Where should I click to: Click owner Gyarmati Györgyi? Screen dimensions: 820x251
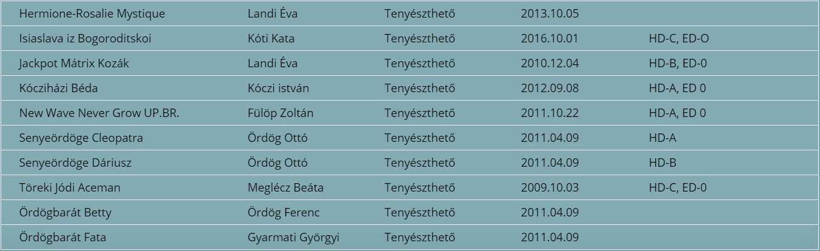pyautogui.click(x=294, y=237)
